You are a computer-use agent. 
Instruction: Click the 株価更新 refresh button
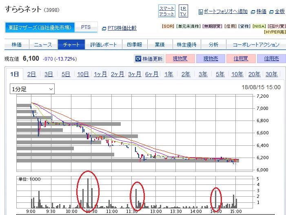tap(149, 59)
